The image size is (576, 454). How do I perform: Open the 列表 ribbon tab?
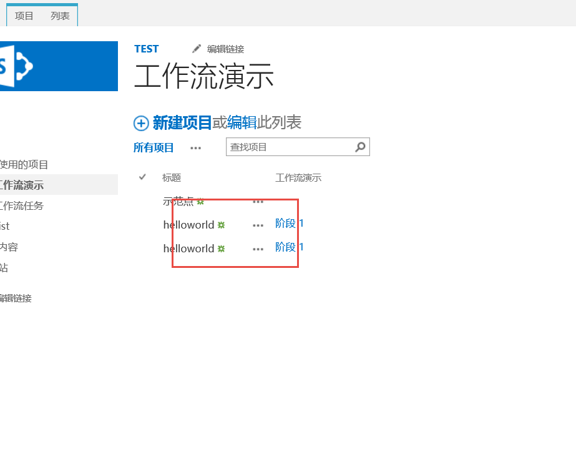pyautogui.click(x=61, y=16)
